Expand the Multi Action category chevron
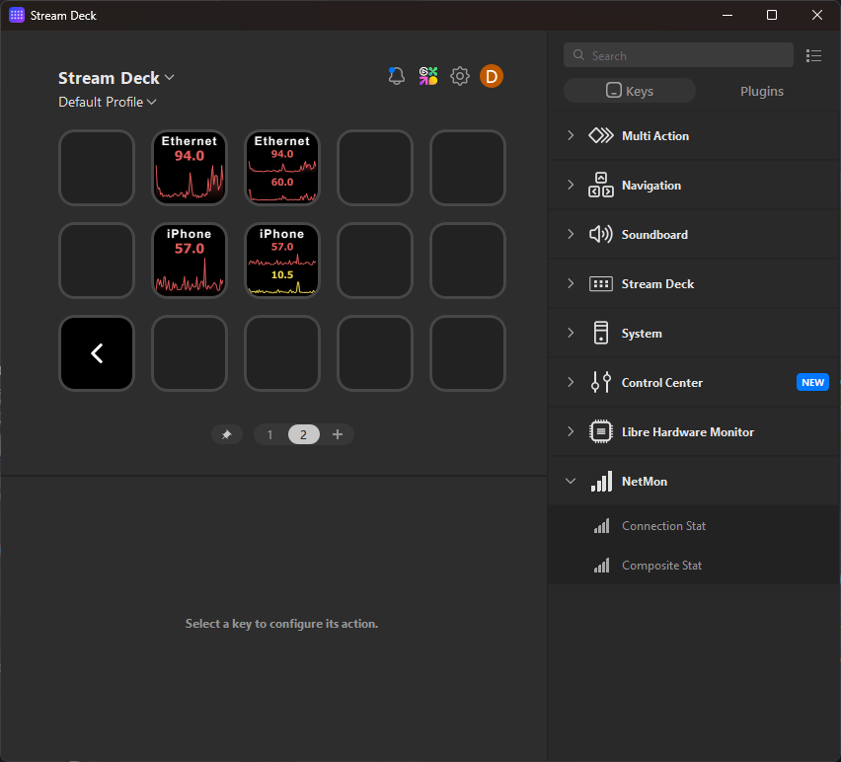The width and height of the screenshot is (841, 762). [x=571, y=135]
